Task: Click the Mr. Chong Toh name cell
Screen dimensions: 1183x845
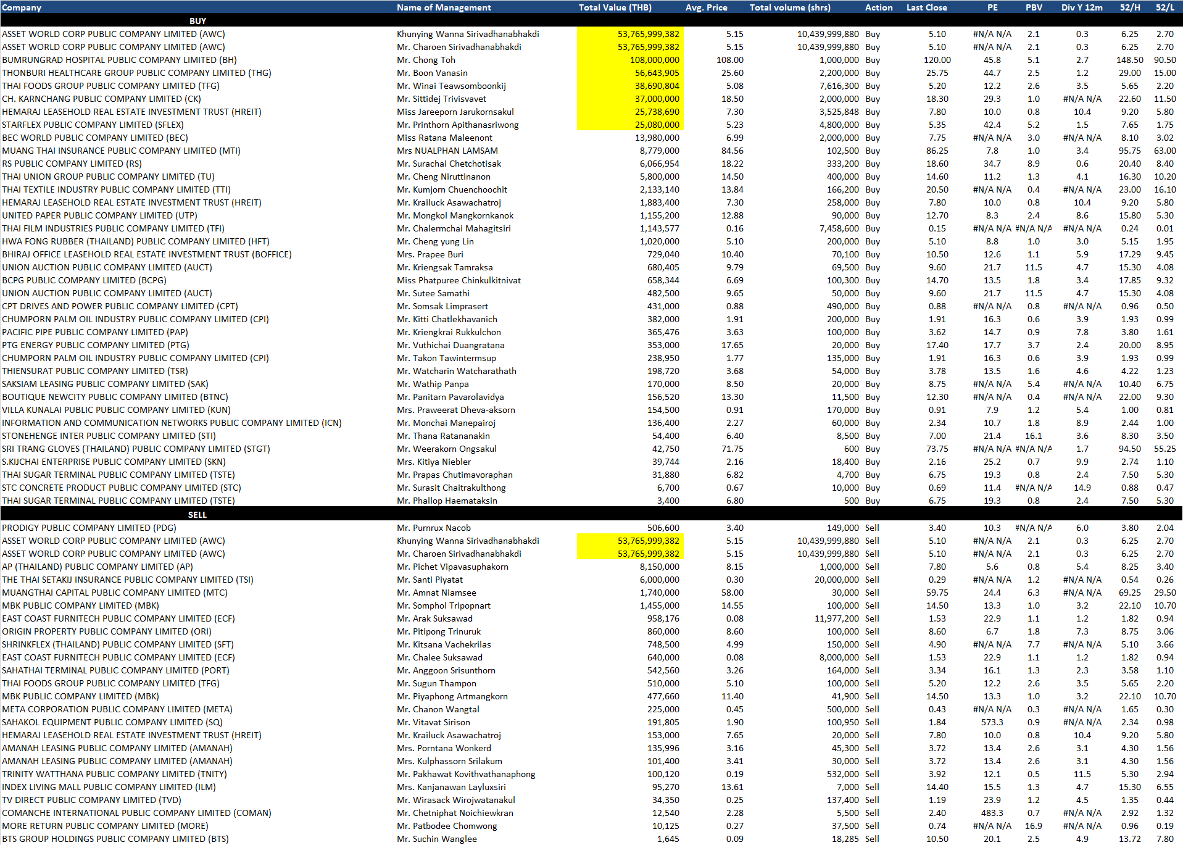Action: [426, 60]
